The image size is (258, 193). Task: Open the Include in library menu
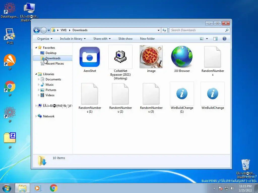coord(73,39)
